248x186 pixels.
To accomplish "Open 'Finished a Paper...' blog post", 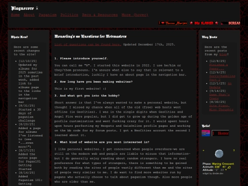I will pos(219,67).
